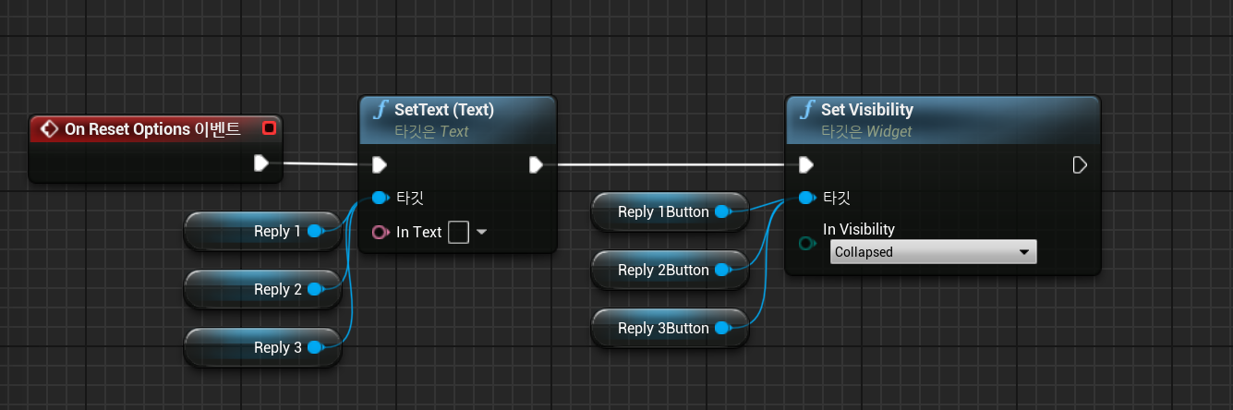The width and height of the screenshot is (1233, 410).
Task: Click the event node's execution output pin
Action: [261, 163]
